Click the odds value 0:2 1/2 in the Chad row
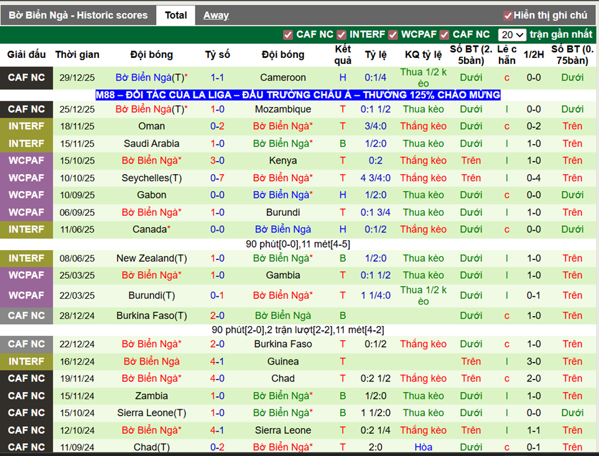Image resolution: width=599 pixels, height=456 pixels. click(x=376, y=378)
